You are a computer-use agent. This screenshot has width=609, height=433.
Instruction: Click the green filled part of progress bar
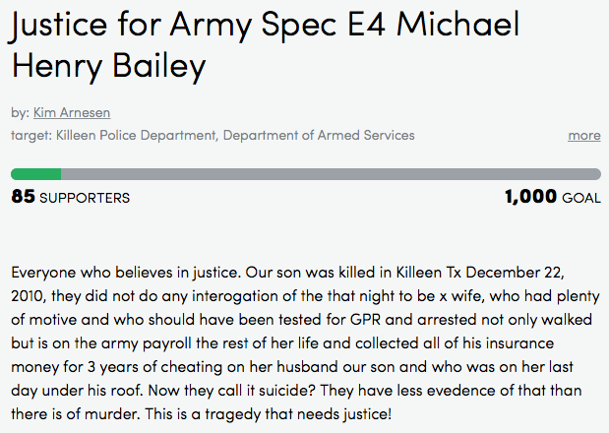click(x=35, y=174)
